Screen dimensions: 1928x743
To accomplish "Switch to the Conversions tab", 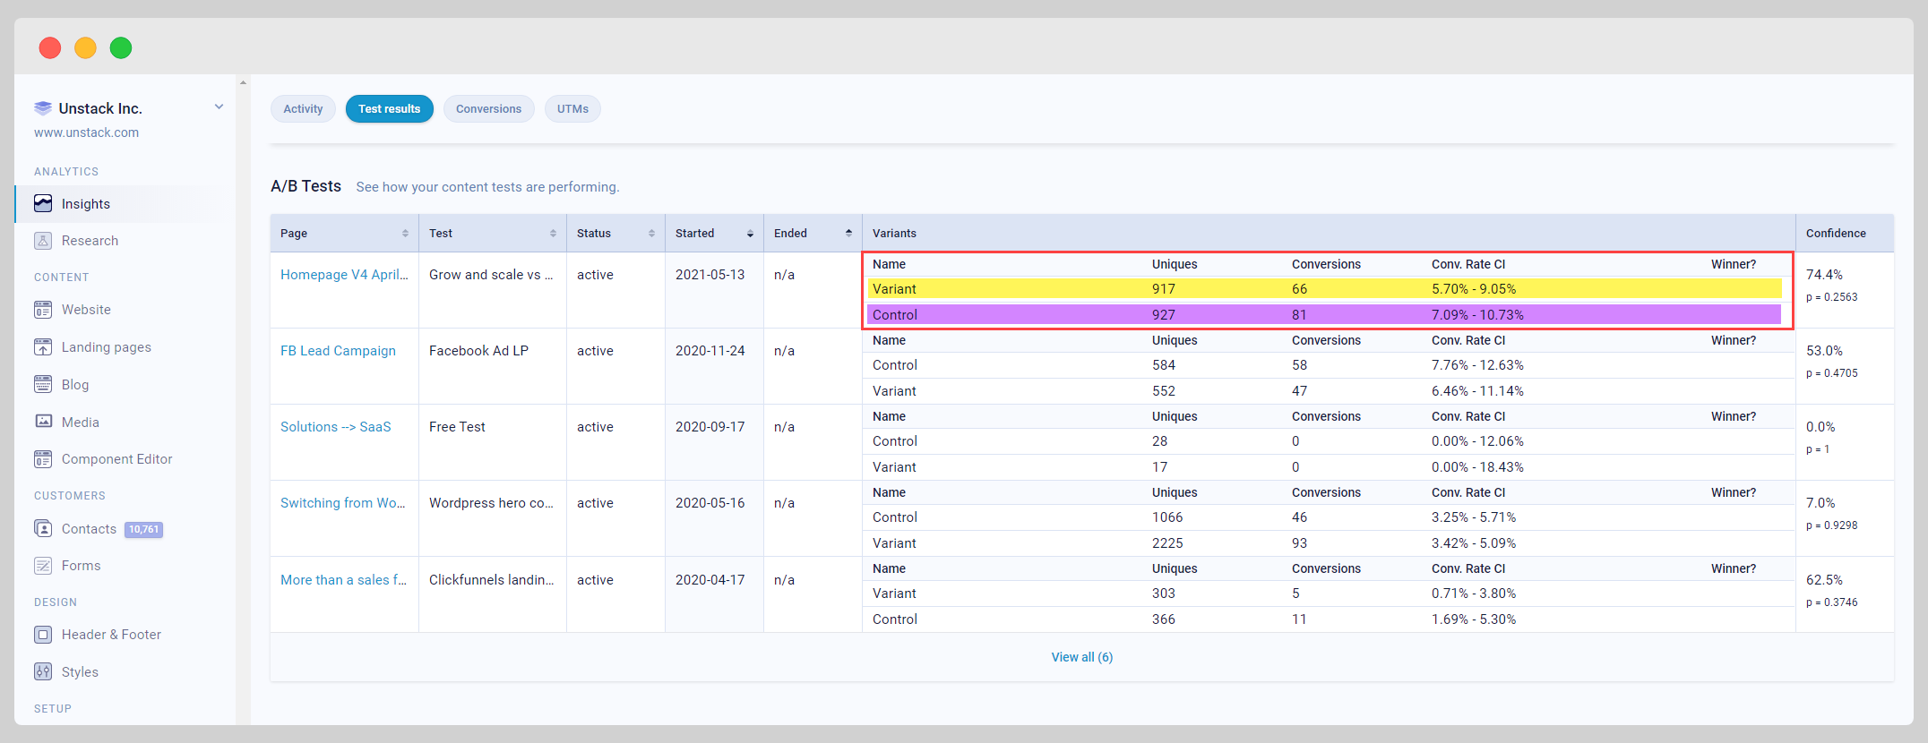I will 488,109.
